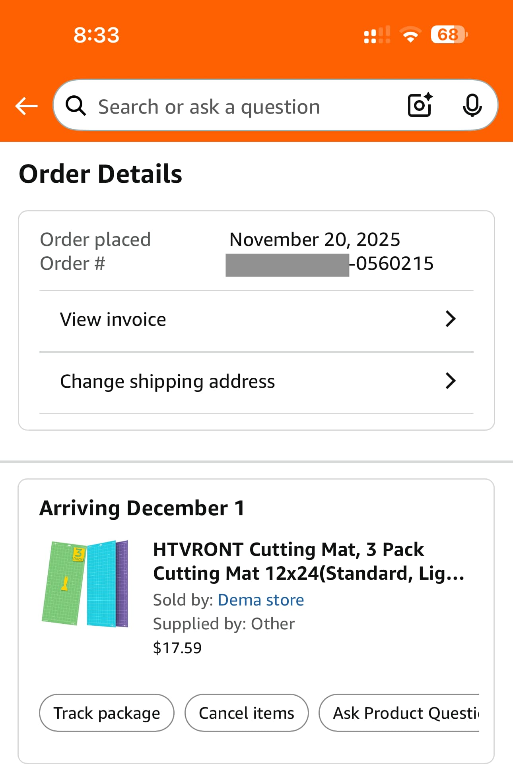
Task: Open the Dema store seller link
Action: pos(260,600)
